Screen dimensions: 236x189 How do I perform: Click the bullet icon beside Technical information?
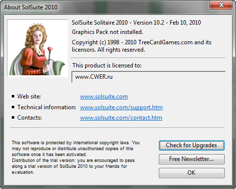13,107
